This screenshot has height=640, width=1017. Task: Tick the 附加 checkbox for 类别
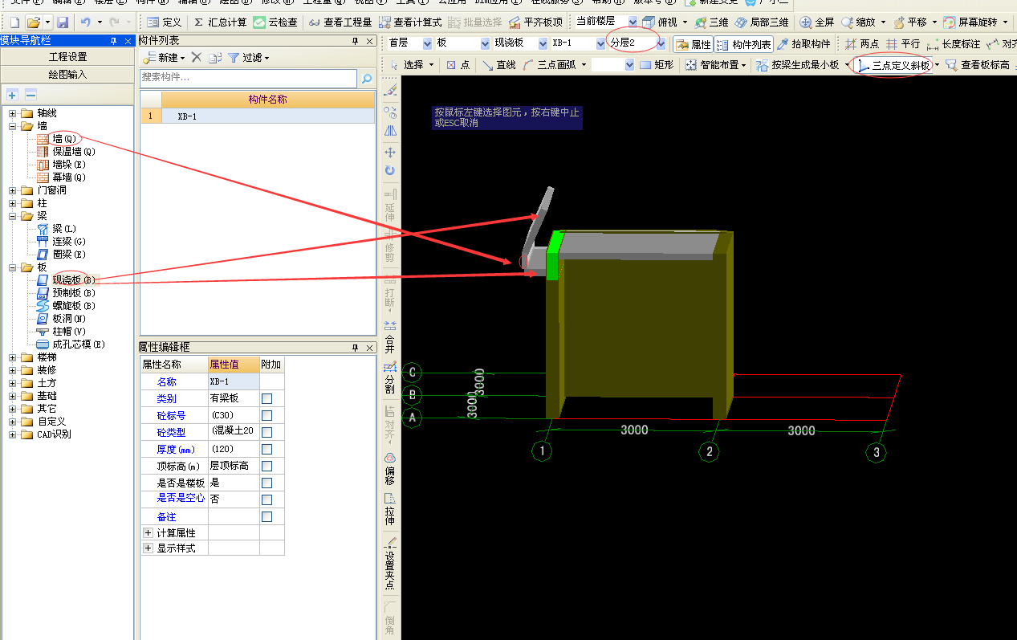point(267,398)
